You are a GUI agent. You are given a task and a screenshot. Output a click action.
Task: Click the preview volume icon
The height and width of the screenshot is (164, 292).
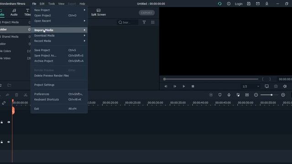285,86
